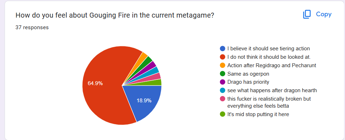Click the Copy chart icon
This screenshot has height=140, width=345.
point(307,14)
